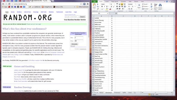Click the AutoSum sigma icon
Screen dimensions: 177x100
point(151,4)
